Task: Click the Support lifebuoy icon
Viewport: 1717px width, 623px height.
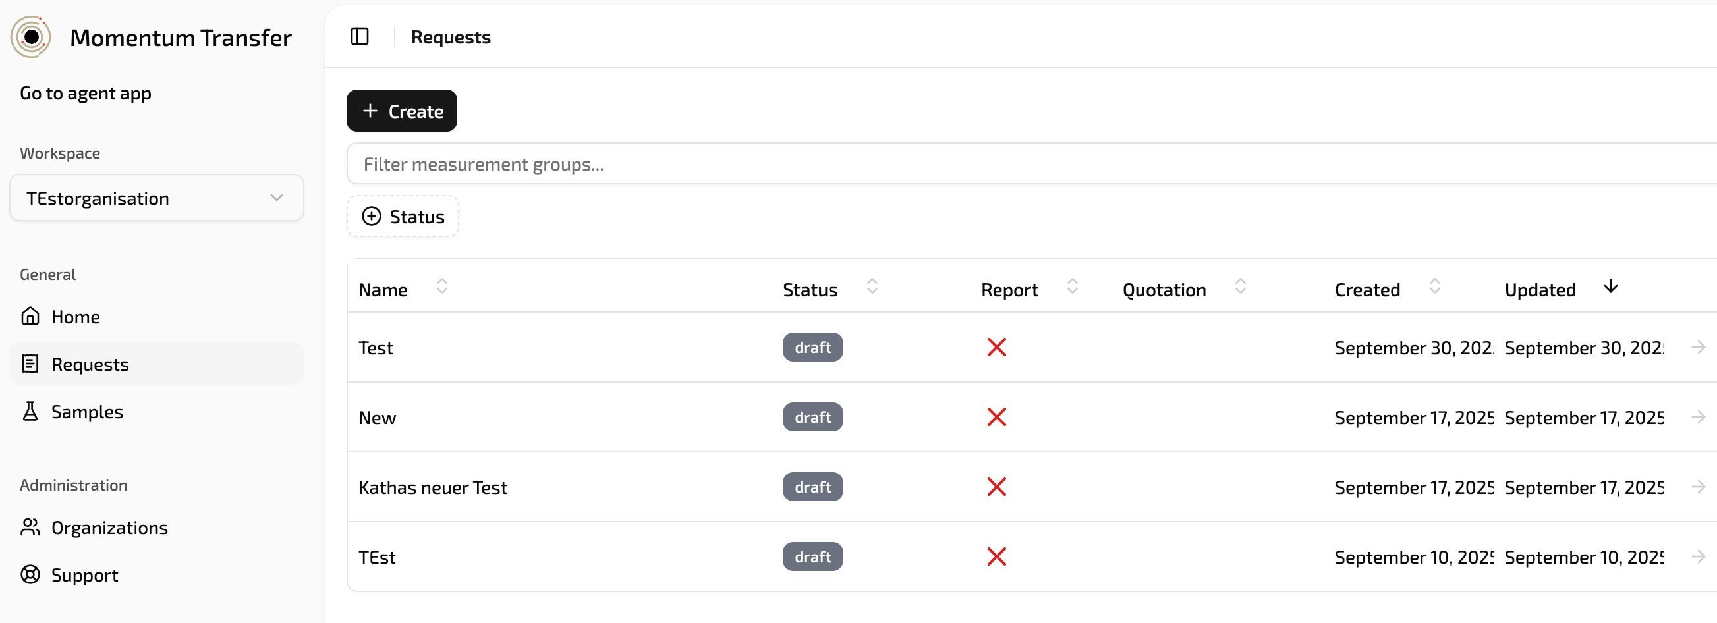Action: click(30, 575)
